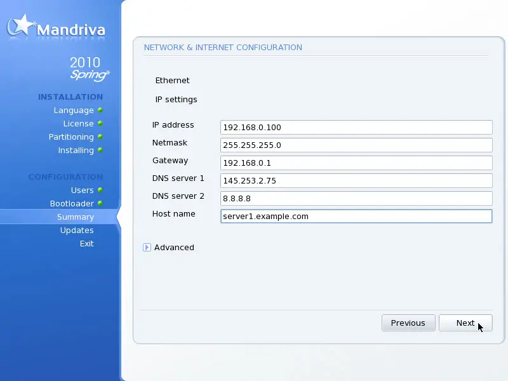Click the green dot beside License
This screenshot has width=508, height=381.
click(100, 123)
